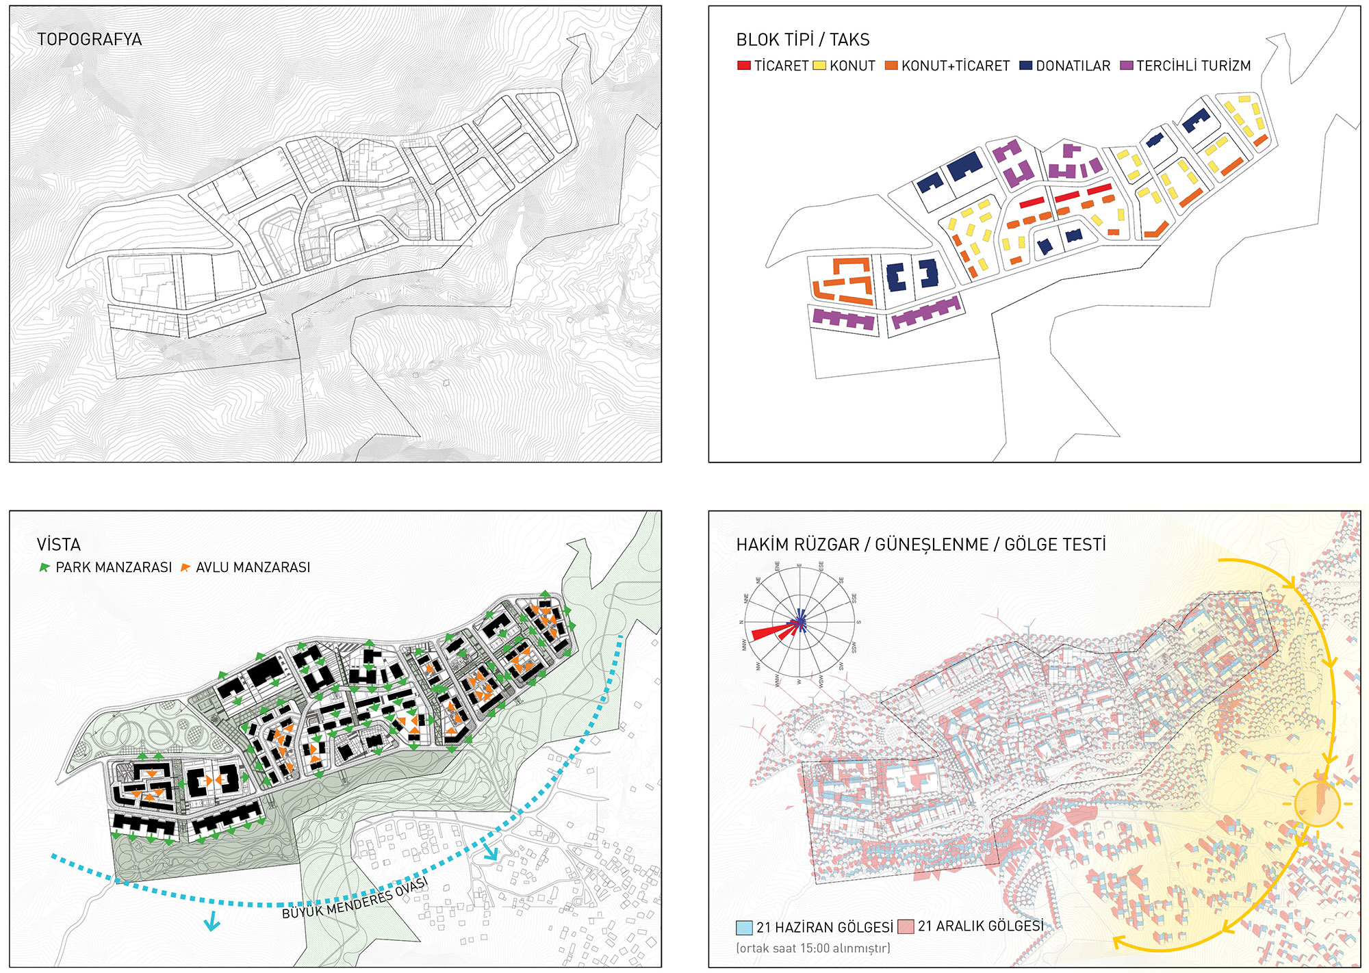The width and height of the screenshot is (1369, 973).
Task: Click the pink 21 ARALIK GÖLGESİ swatch
Action: click(906, 926)
